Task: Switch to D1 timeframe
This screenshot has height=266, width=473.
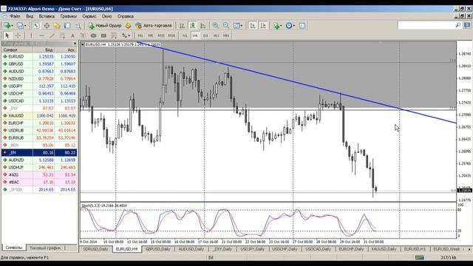Action: tap(205, 35)
